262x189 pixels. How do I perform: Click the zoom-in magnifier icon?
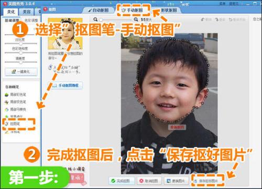click(136, 19)
